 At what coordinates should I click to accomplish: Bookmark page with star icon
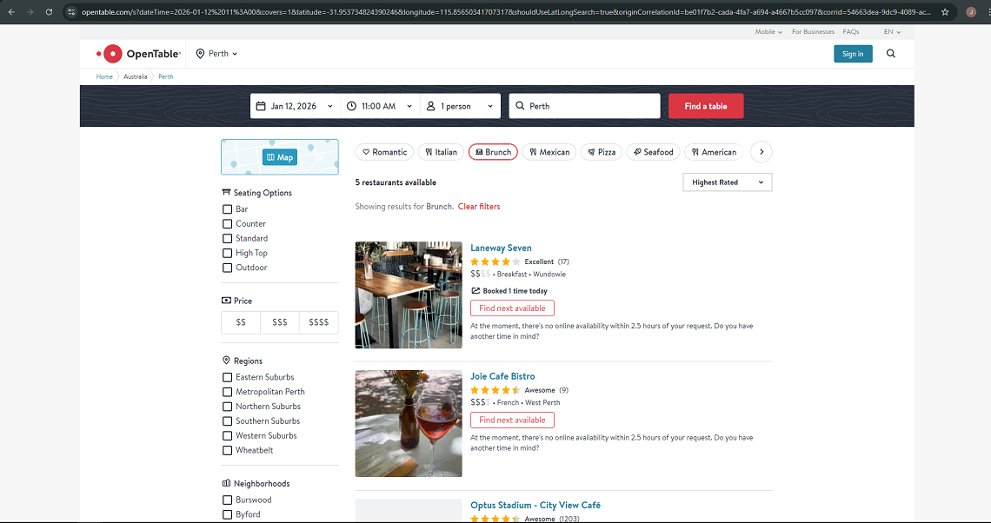coord(945,12)
